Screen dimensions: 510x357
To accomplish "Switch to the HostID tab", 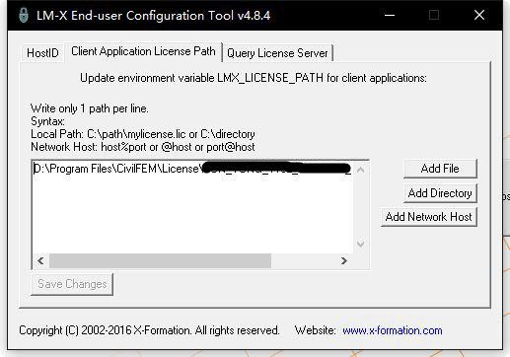I will point(42,53).
